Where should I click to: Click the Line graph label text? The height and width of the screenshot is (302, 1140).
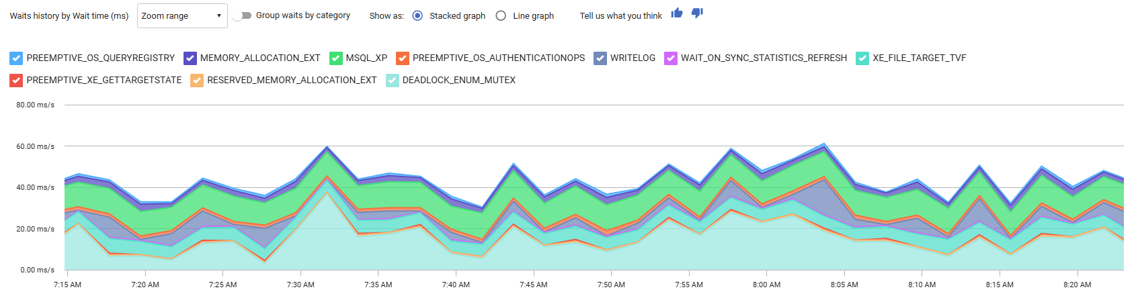tap(533, 16)
